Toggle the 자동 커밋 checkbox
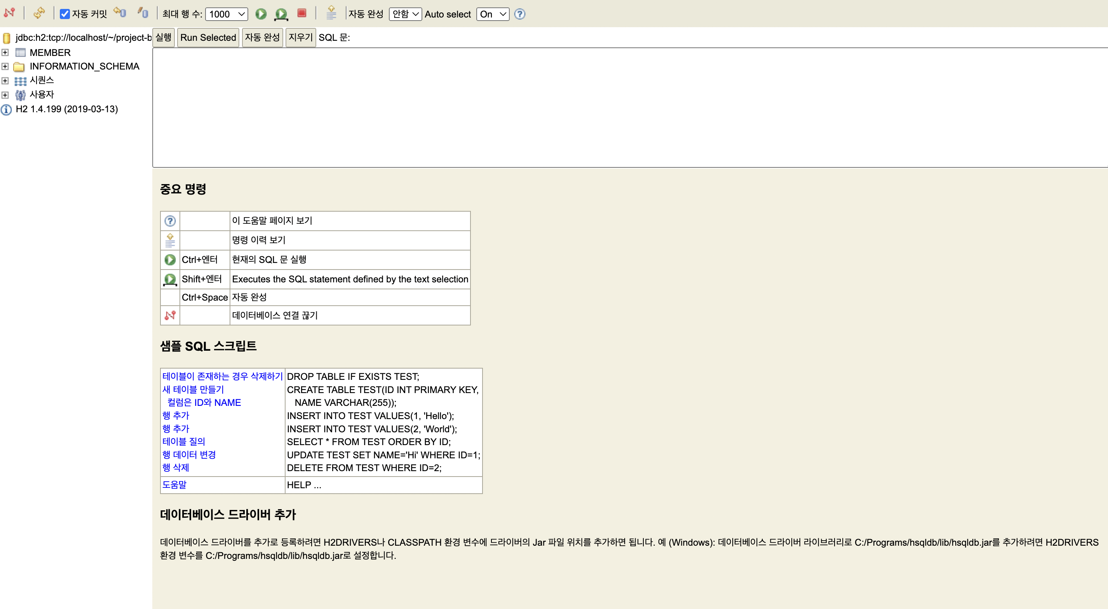This screenshot has height=609, width=1108. (65, 14)
